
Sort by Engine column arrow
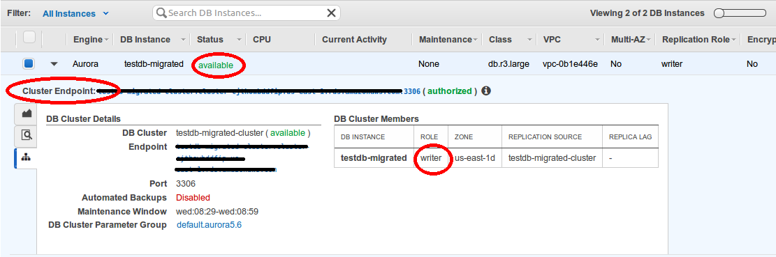[106, 40]
